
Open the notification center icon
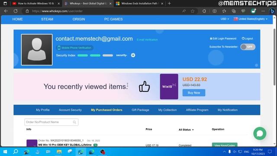(270, 152)
